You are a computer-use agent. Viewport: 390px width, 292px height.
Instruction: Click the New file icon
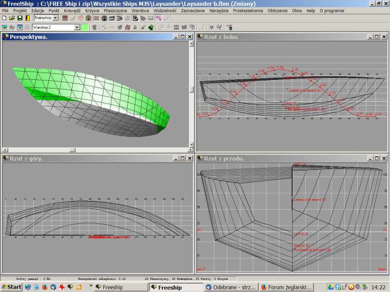(x=4, y=18)
